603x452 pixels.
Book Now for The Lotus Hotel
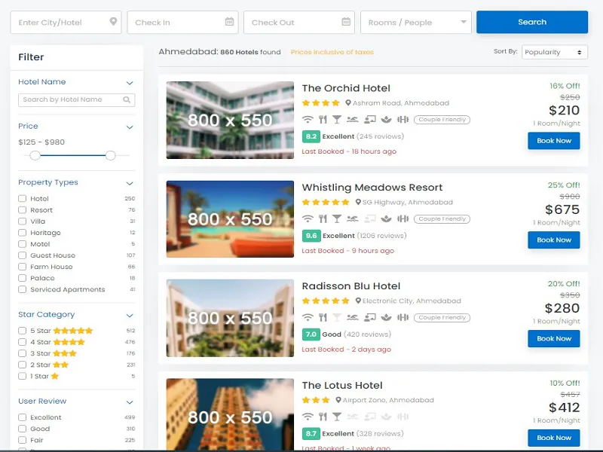tap(554, 438)
